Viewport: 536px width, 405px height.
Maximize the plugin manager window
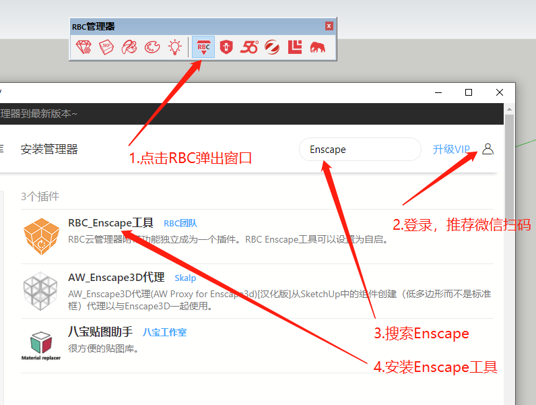click(x=469, y=92)
